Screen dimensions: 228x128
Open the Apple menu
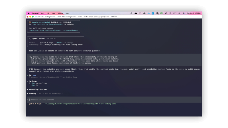29,13
